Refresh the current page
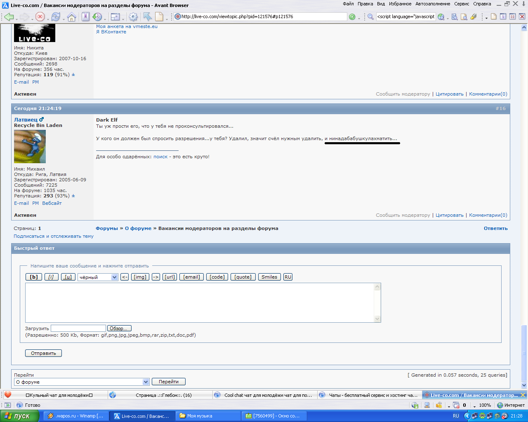This screenshot has width=528, height=422. [x=56, y=17]
